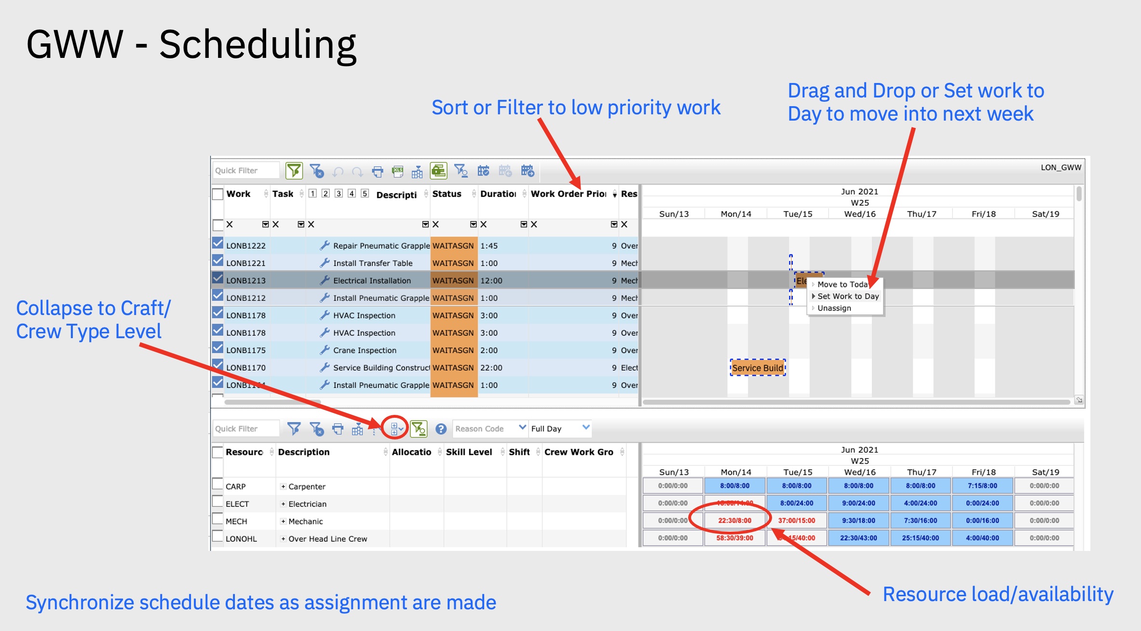
Task: Toggle the select-all checkbox beside Work header
Action: click(x=218, y=194)
